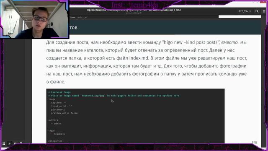
Task: Click the code line "- admin"
Action: [56, 123]
